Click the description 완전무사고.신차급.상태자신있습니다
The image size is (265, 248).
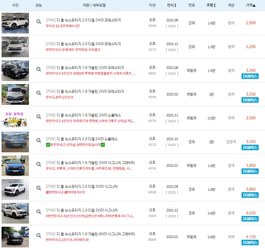click(x=75, y=145)
